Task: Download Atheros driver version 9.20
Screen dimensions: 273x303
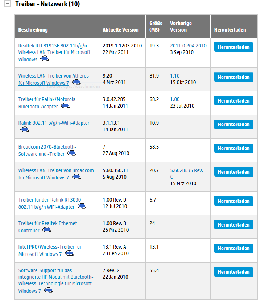Action: [x=233, y=77]
